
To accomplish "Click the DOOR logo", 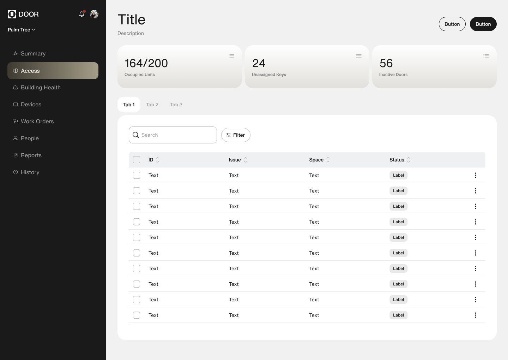I will tap(23, 14).
